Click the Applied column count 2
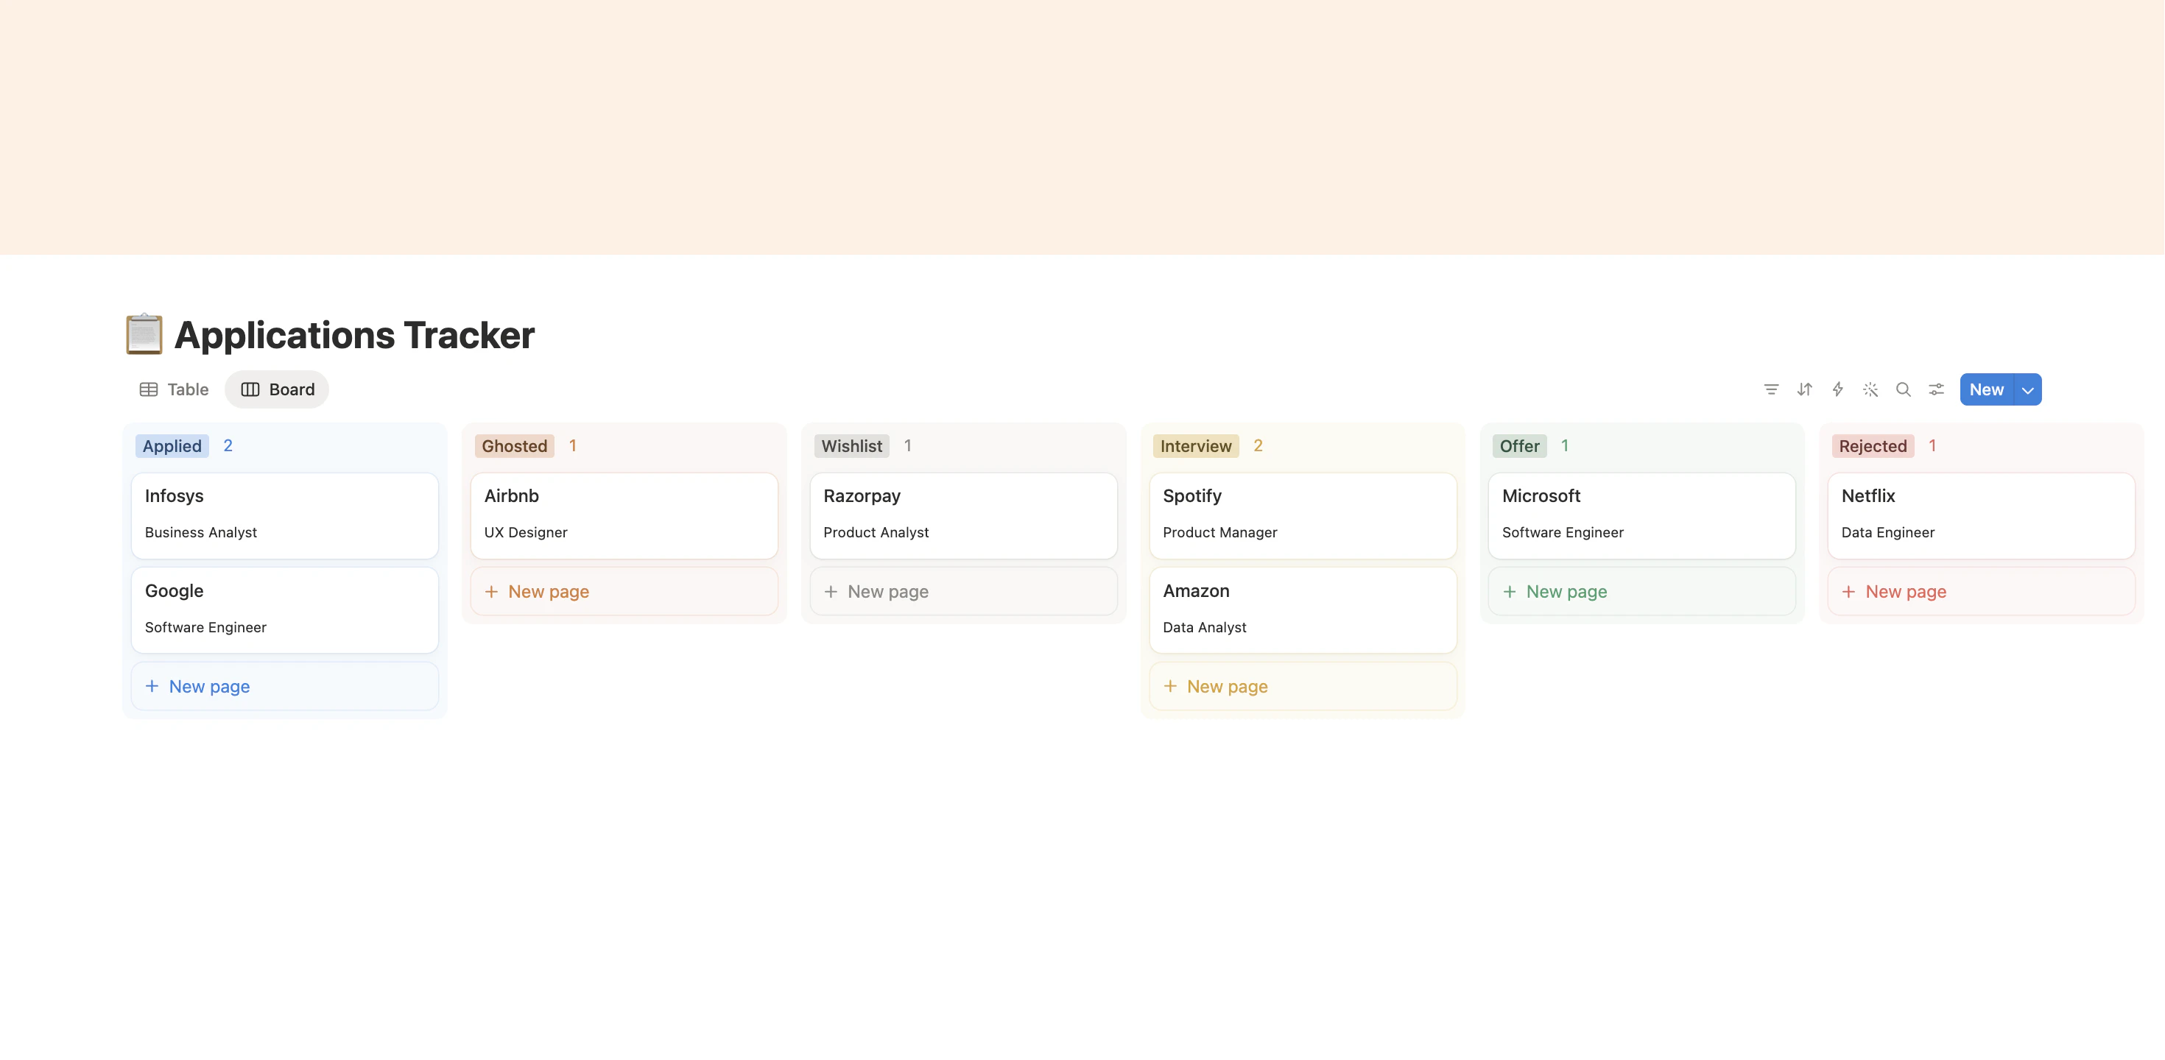2165x1060 pixels. coord(228,446)
